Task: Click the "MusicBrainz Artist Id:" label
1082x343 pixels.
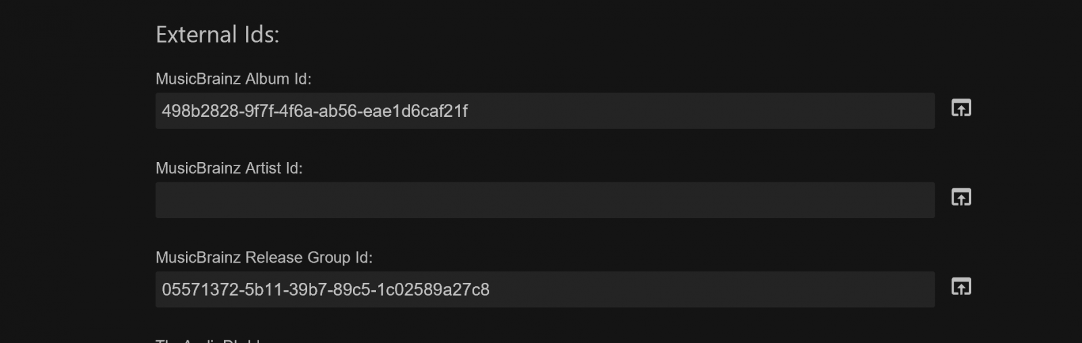Action: [x=229, y=168]
